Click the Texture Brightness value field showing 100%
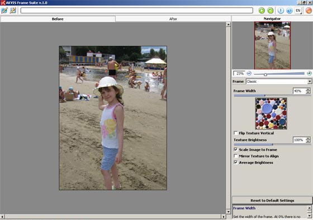Screen dimensions: 313x220 [x=299, y=140]
